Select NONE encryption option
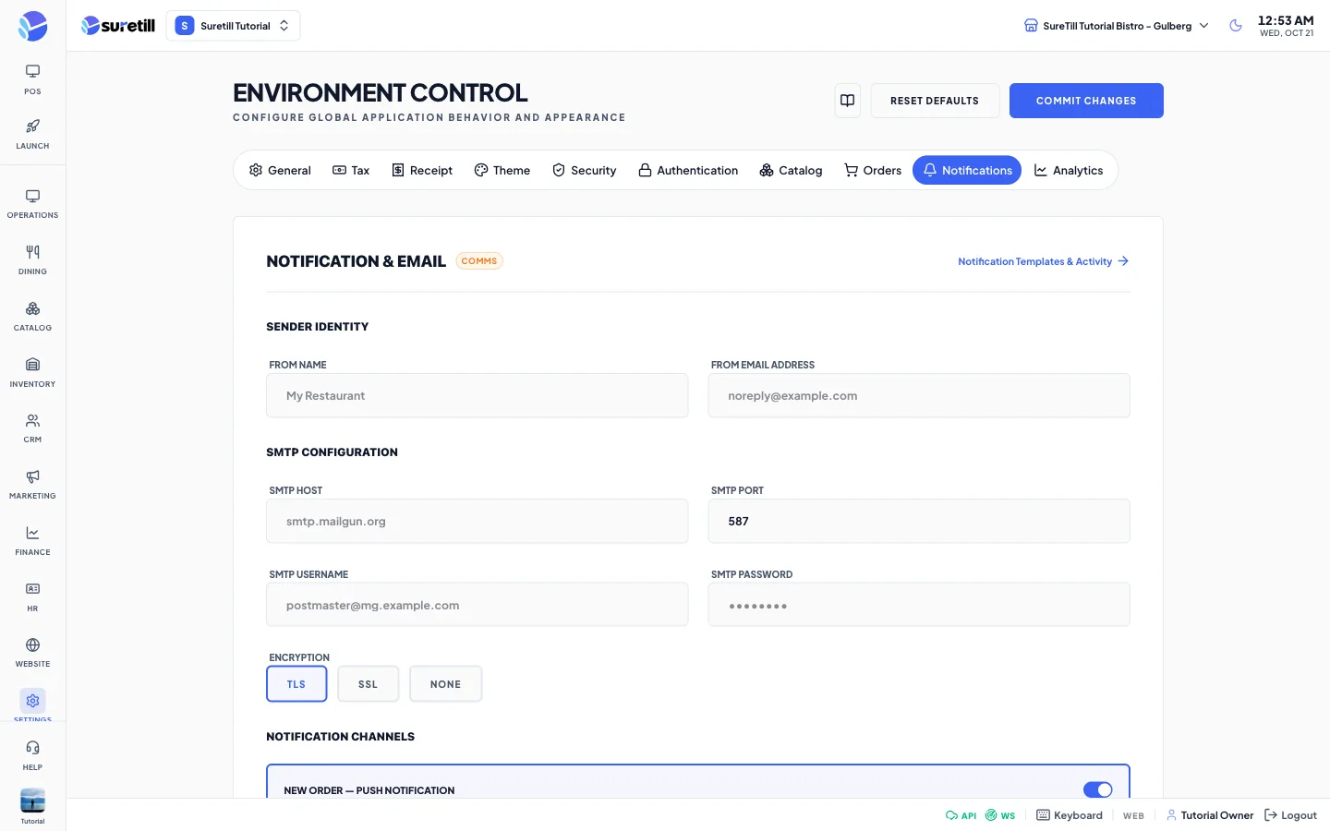 pyautogui.click(x=445, y=684)
